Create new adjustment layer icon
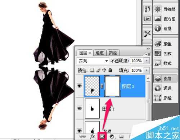This screenshot has width=180, height=140. [113, 136]
